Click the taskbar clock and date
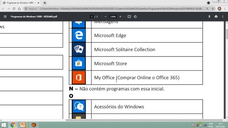Screen dimensions: 228x128 [221, 125]
